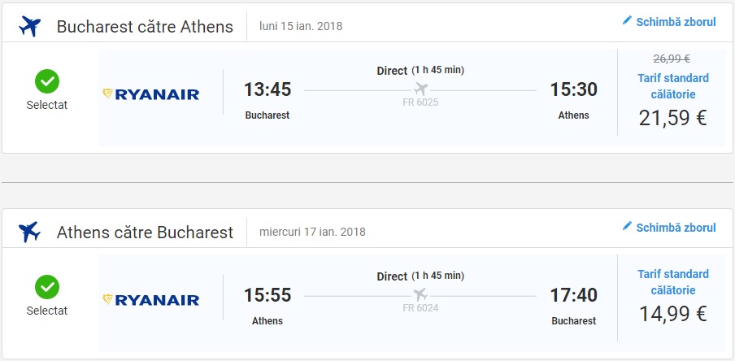Click the Bucharest către Athens heading
Screen dimensions: 735x361
[145, 26]
